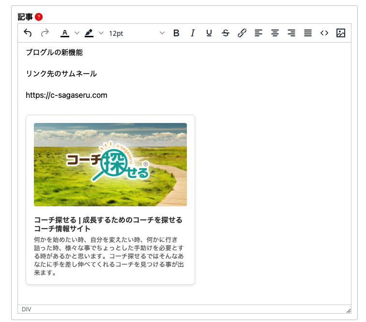The width and height of the screenshot is (366, 322).
Task: Click the コーチ探せる thumbnail image
Action: 110,164
